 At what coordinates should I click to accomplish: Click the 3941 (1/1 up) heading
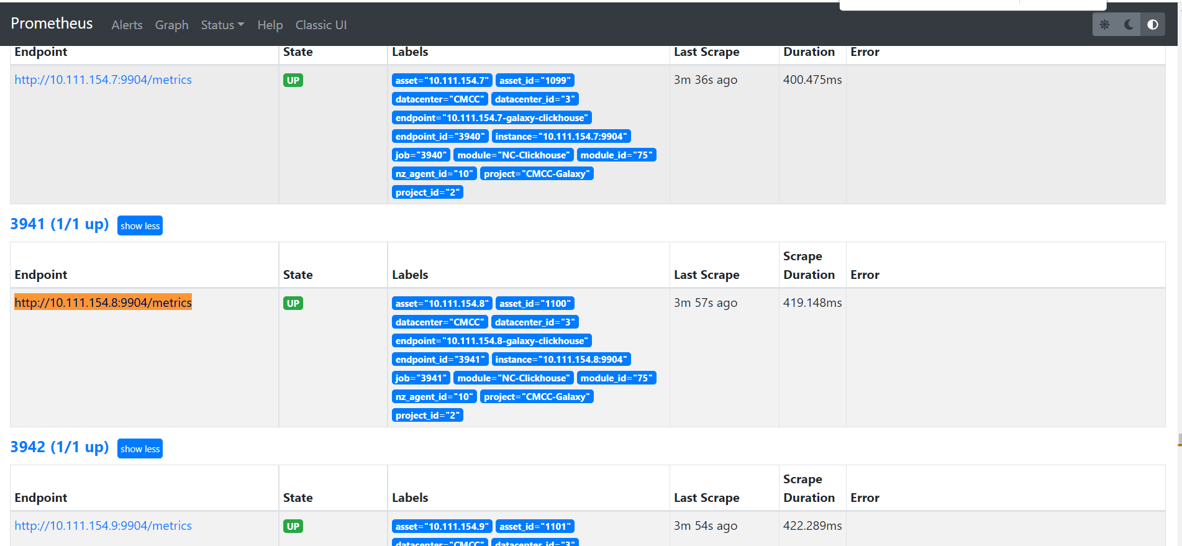[60, 224]
